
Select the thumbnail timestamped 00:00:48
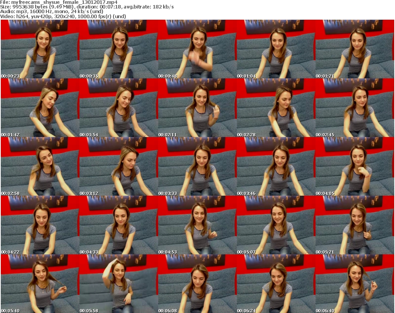(x=197, y=49)
